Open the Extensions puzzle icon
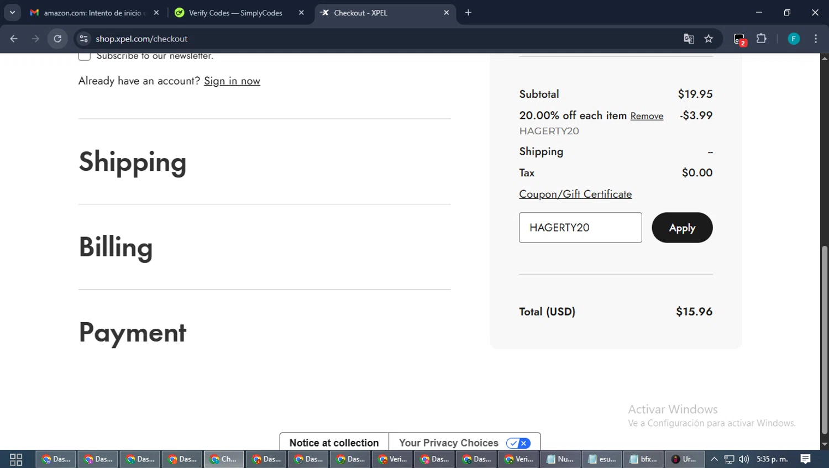The image size is (829, 468). coord(762,39)
